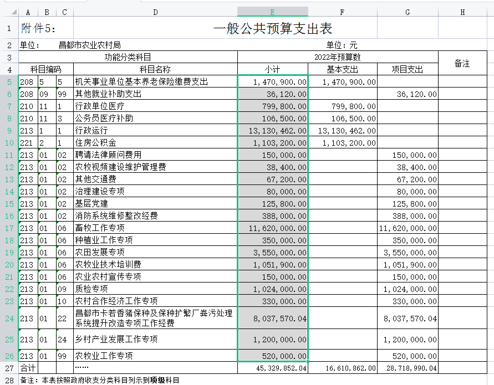The image size is (494, 385).
Task: Select row 24 header
Action: click(9, 319)
